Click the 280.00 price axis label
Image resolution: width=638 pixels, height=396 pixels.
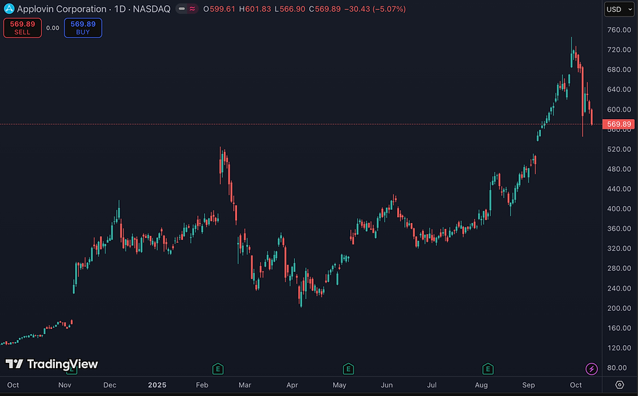(x=619, y=269)
